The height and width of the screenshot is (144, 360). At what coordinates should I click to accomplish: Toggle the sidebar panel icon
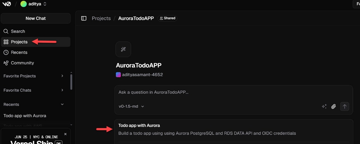click(x=84, y=18)
